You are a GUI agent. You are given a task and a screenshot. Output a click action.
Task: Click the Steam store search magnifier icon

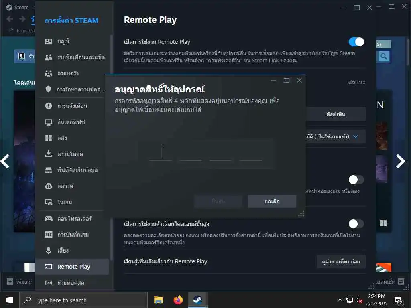(x=384, y=56)
